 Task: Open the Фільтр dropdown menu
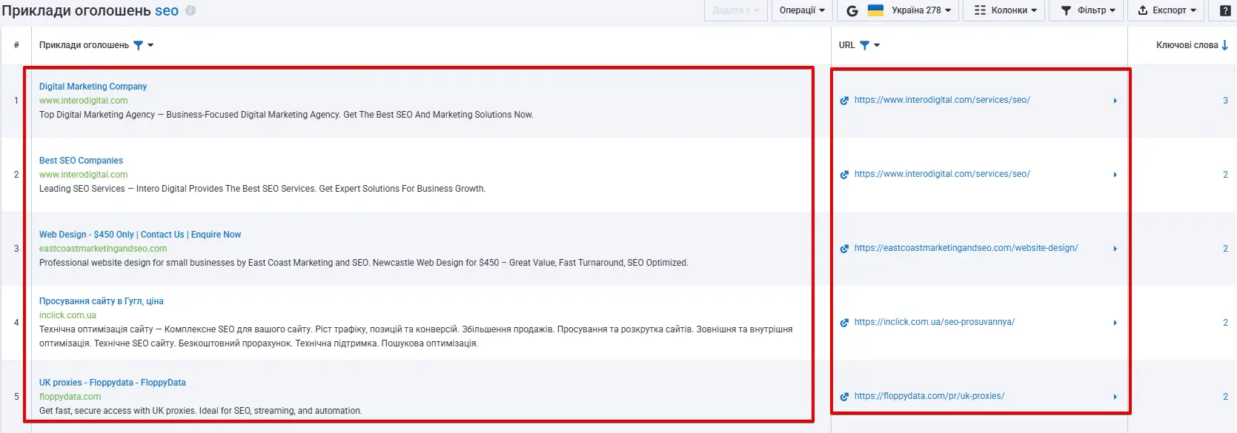click(1087, 10)
